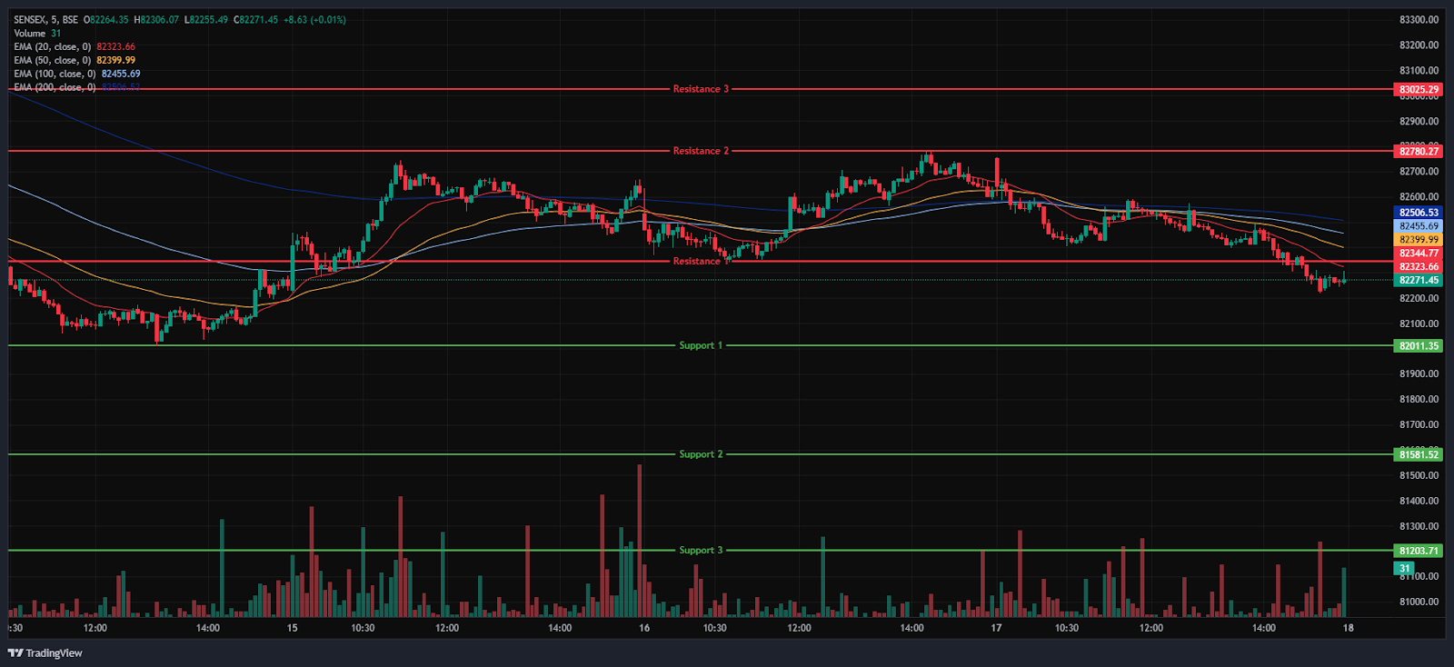Click the EMA 100 value 82455.69 in legend
This screenshot has height=667, width=1454.
[121, 75]
